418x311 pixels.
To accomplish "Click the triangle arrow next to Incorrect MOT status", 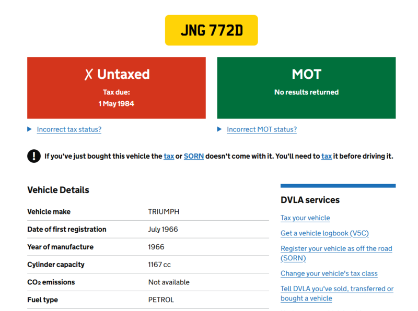I will point(220,129).
